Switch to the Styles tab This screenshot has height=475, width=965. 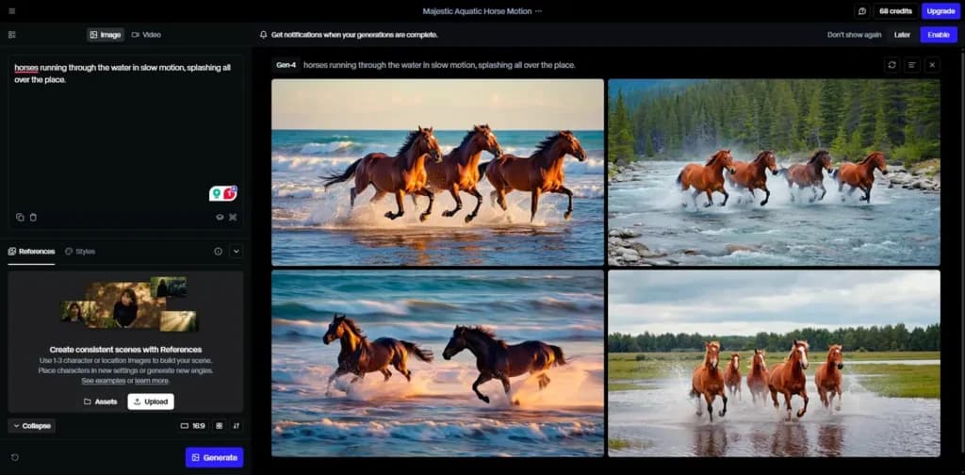[80, 251]
